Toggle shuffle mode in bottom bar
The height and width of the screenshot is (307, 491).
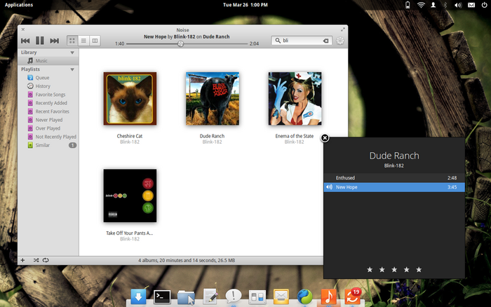tap(34, 260)
